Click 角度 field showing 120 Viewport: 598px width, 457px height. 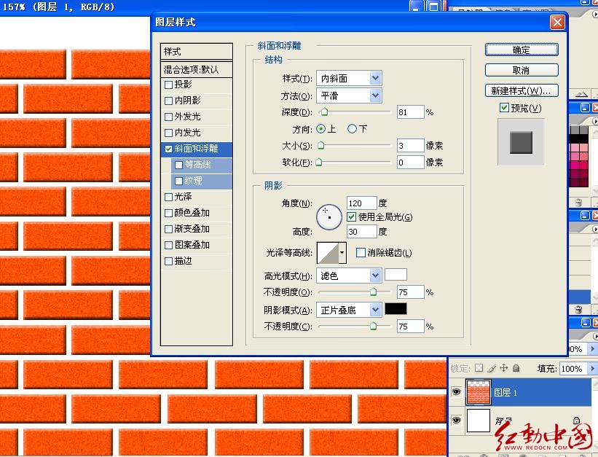(361, 203)
